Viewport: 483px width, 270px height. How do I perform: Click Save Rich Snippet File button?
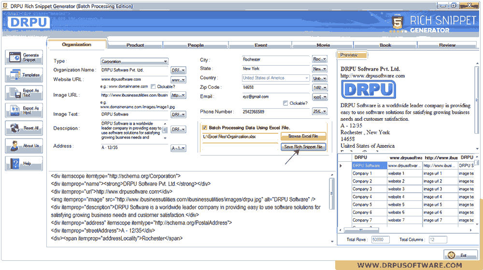pyautogui.click(x=303, y=147)
